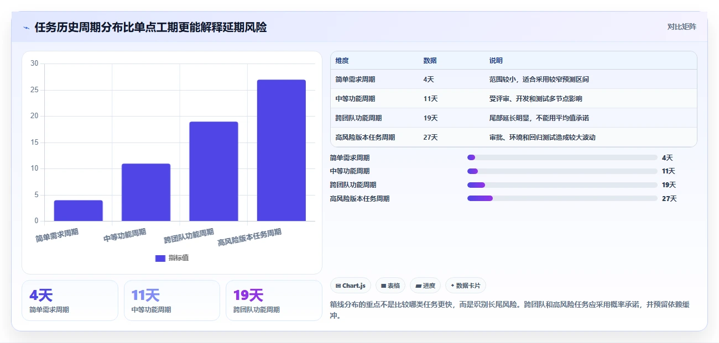Click the 27天 value in the table
The image size is (719, 343).
tap(430, 138)
